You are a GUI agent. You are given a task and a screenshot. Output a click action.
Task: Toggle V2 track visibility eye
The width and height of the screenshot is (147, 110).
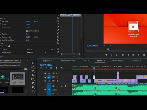(x=57, y=81)
